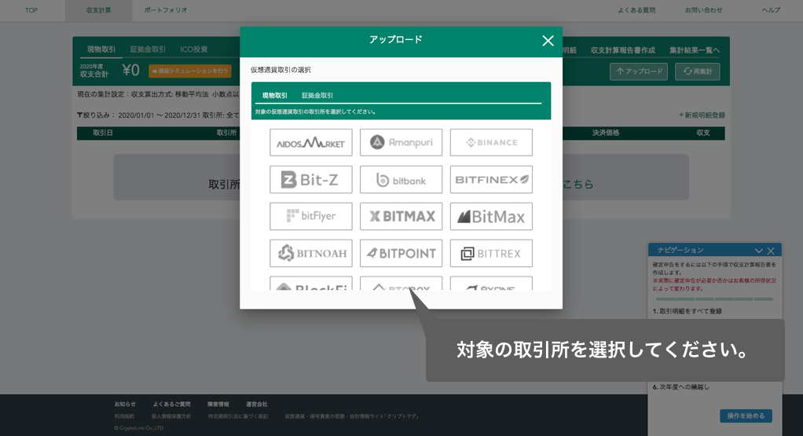Select the bitbank exchange logo
Image resolution: width=803 pixels, height=436 pixels.
(x=401, y=180)
